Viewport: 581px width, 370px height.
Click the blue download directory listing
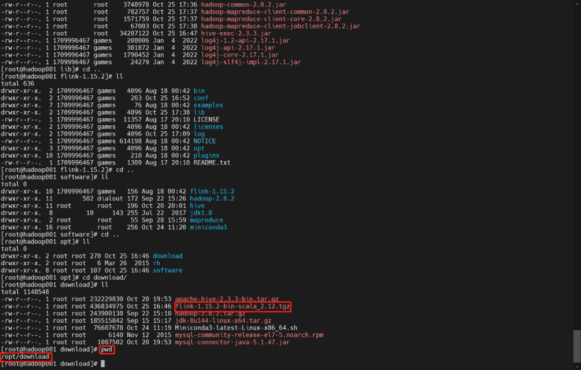(167, 256)
